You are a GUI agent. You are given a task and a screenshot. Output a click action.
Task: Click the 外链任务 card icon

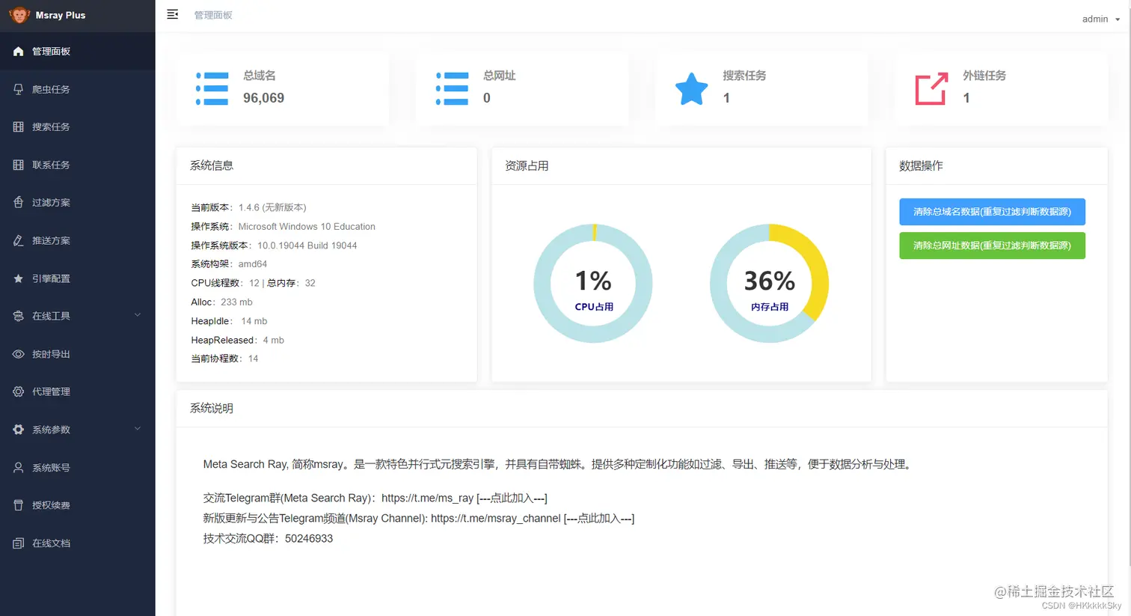tap(930, 88)
